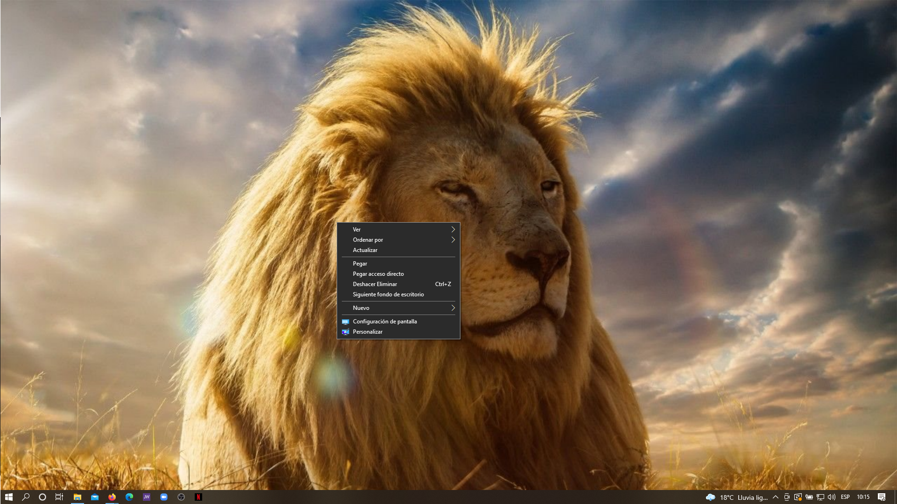Click the volume speaker tray icon
This screenshot has width=897, height=504.
click(x=832, y=497)
